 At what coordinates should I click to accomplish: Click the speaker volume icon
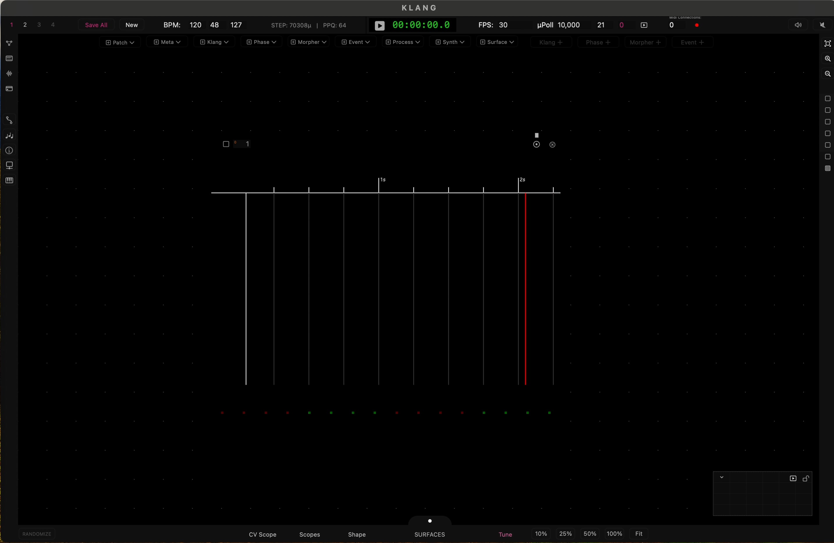pos(798,25)
